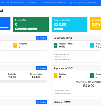101x106 pixels.
Task: Click the Pendentes progress bar
Action: tap(23, 51)
